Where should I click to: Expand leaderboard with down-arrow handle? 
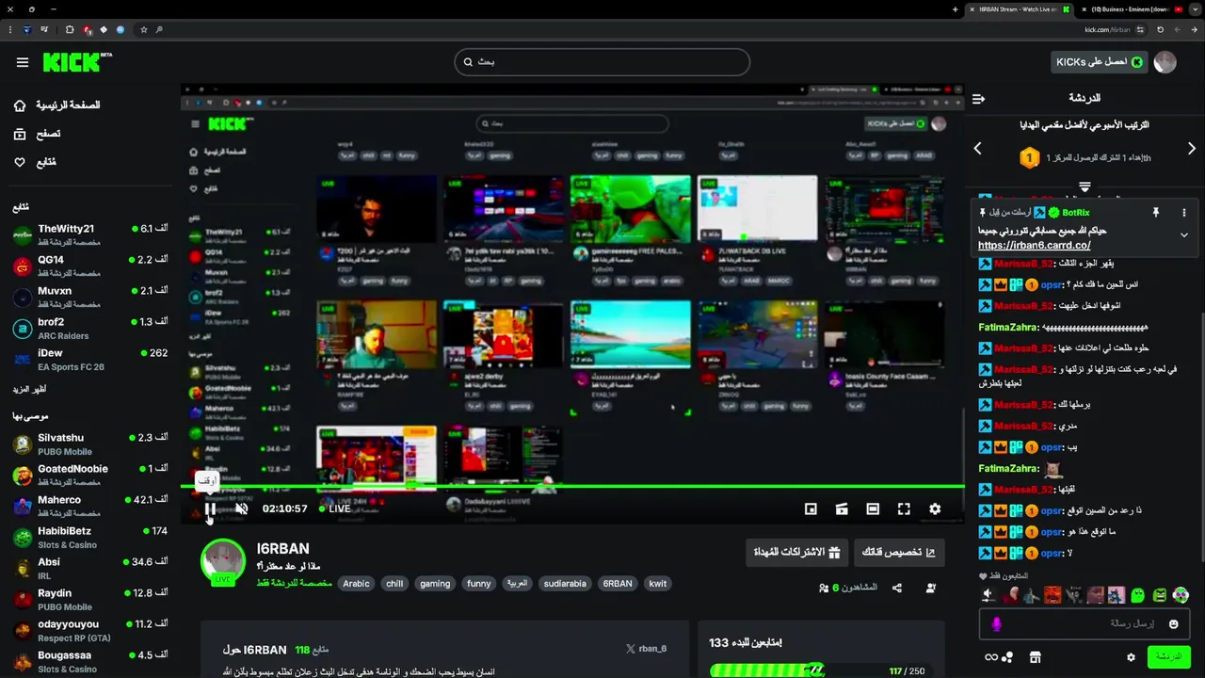pyautogui.click(x=1084, y=186)
